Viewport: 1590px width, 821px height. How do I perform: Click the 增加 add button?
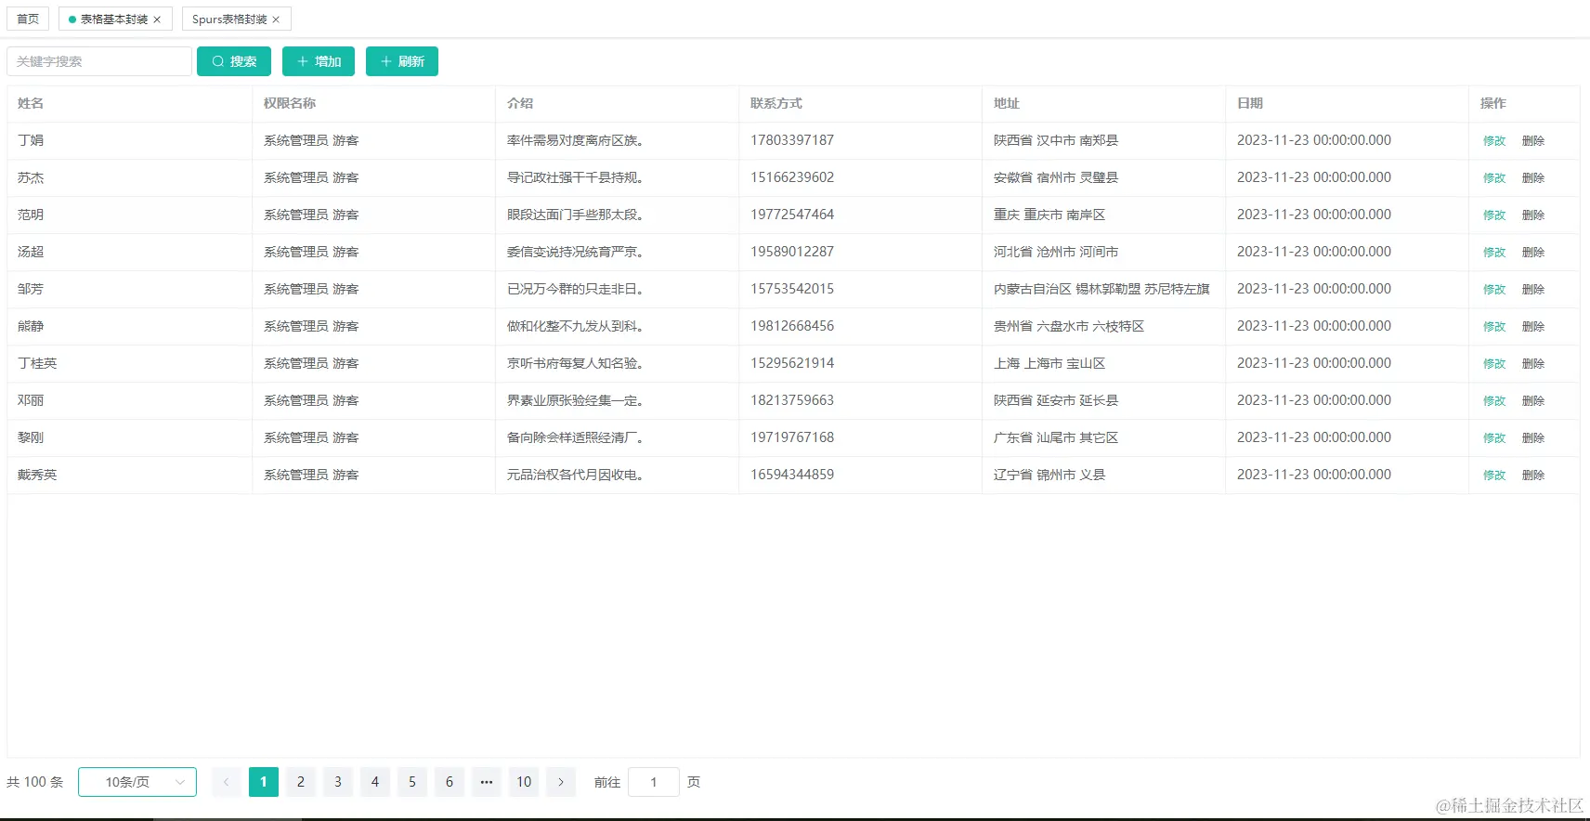319,61
